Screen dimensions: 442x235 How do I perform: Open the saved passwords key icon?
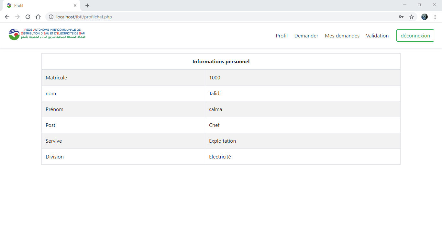[401, 16]
